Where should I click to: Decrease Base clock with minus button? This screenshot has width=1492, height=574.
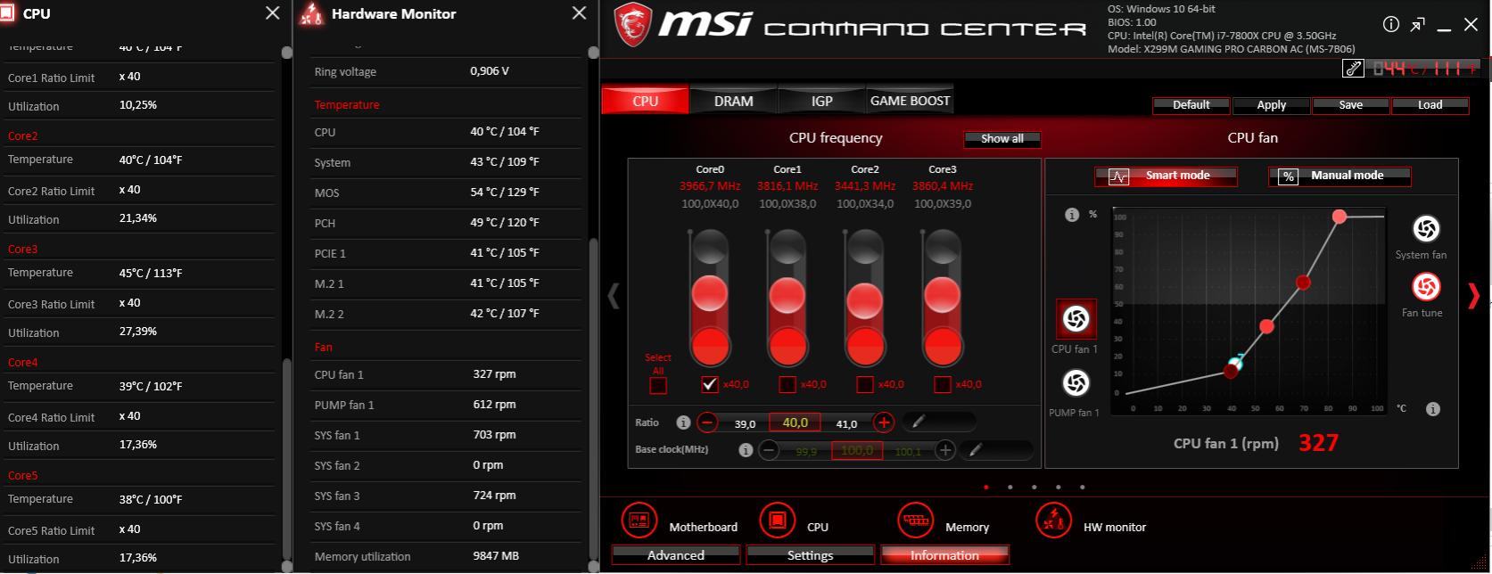[769, 450]
